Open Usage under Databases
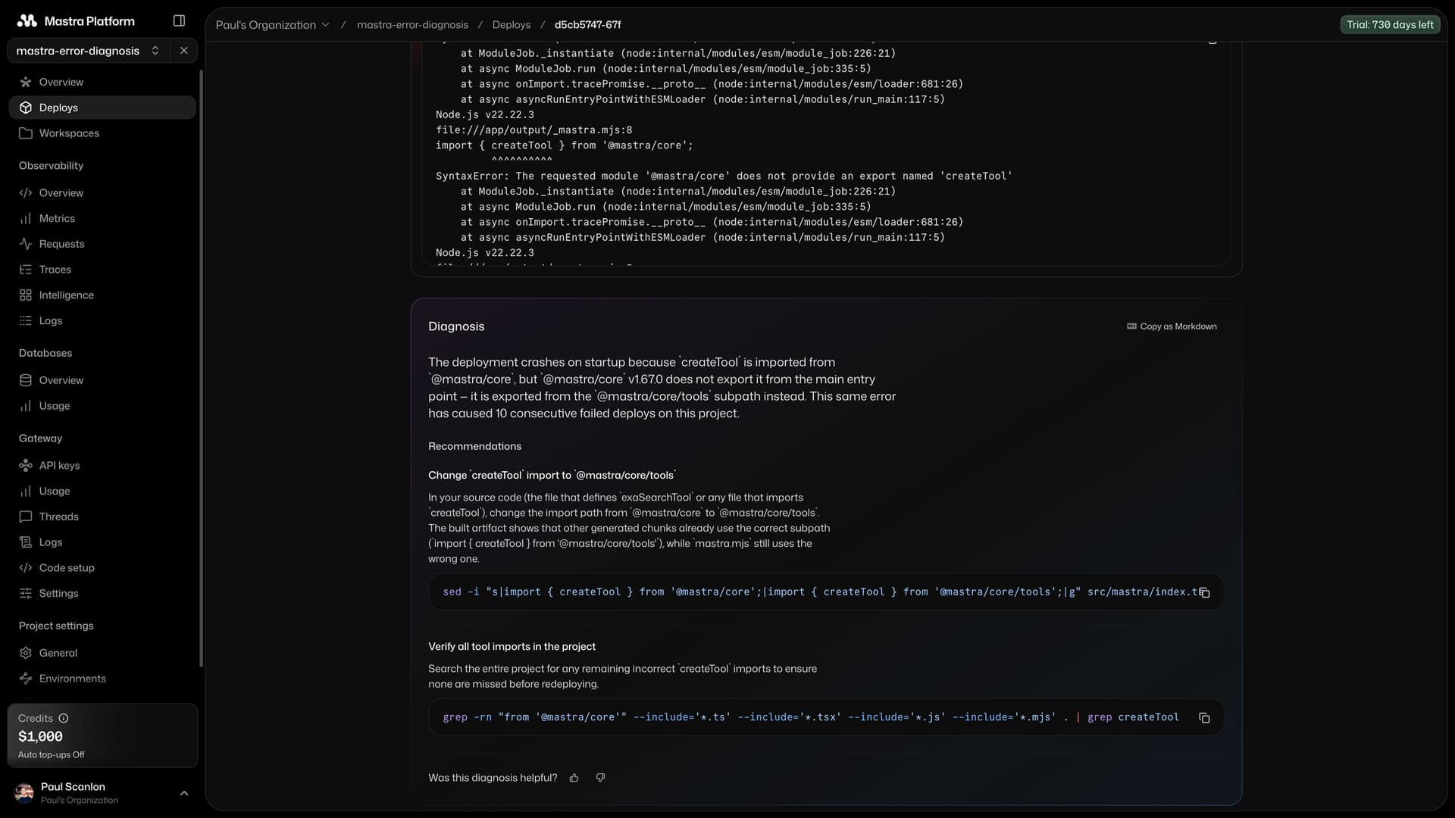Screen dimensions: 1455x818 (102, 406)
